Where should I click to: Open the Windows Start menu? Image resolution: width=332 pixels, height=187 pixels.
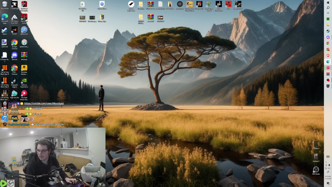(328, 3)
